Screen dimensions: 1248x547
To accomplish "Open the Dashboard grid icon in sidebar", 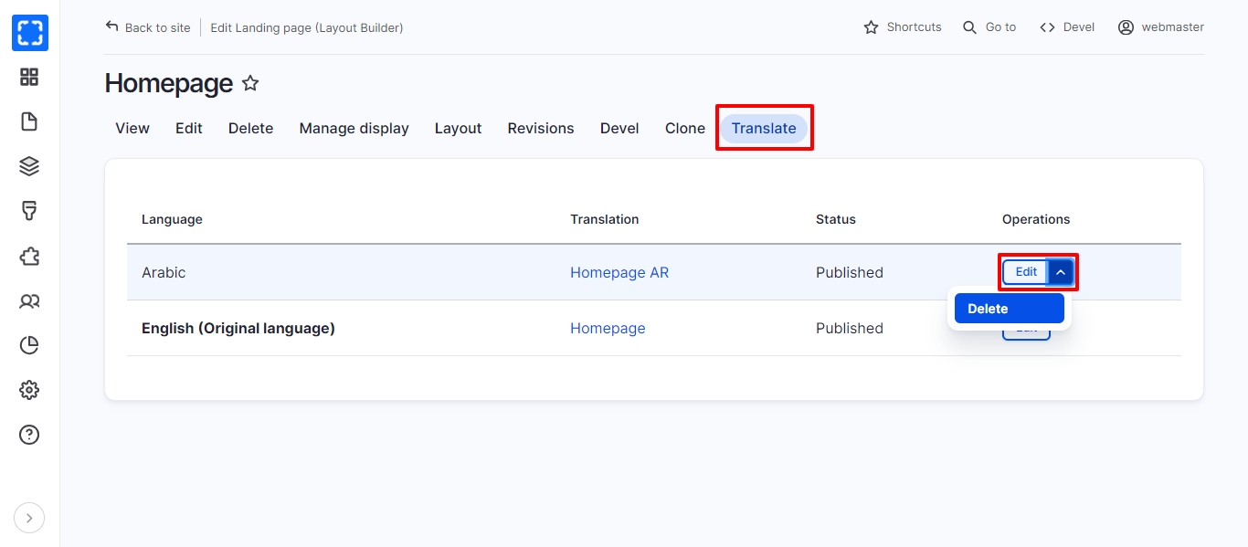I will [29, 78].
